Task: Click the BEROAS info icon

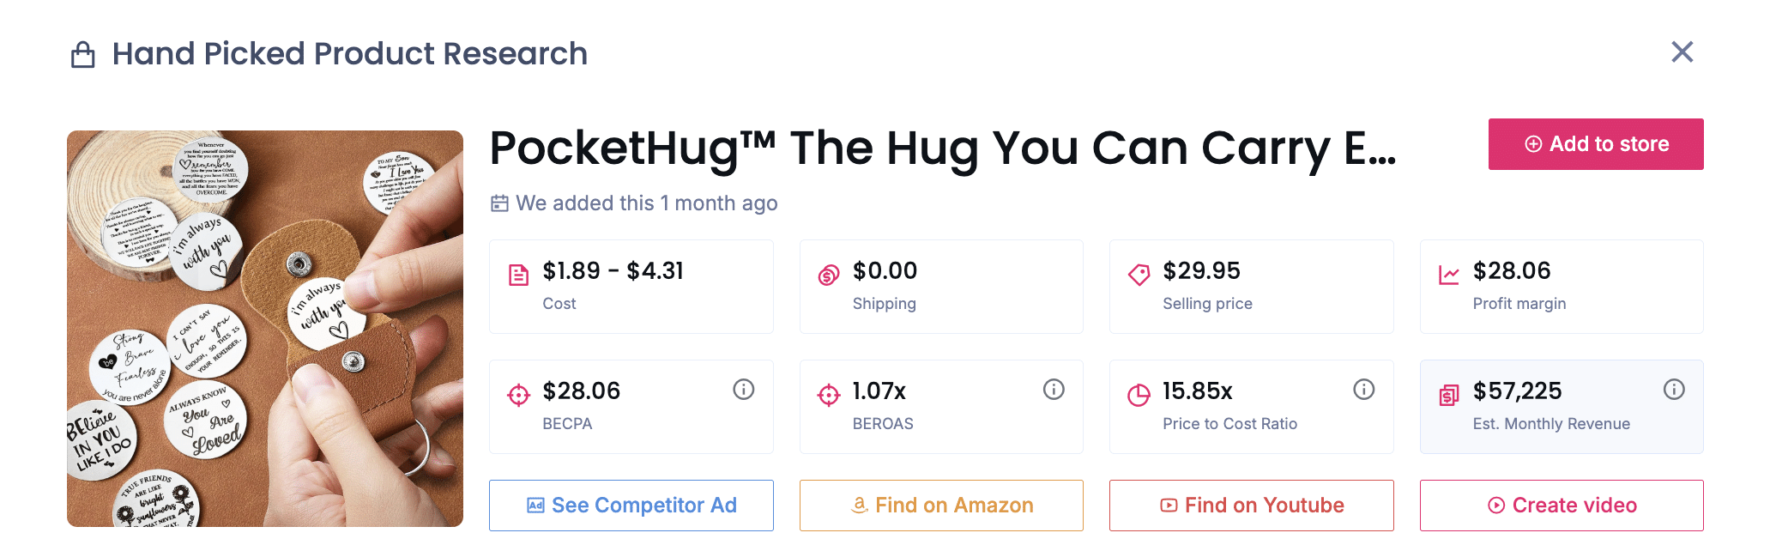Action: point(1054,390)
